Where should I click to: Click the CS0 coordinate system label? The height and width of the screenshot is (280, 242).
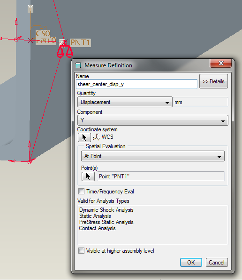click(43, 33)
